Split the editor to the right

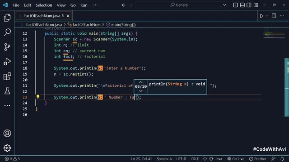coord(274,16)
